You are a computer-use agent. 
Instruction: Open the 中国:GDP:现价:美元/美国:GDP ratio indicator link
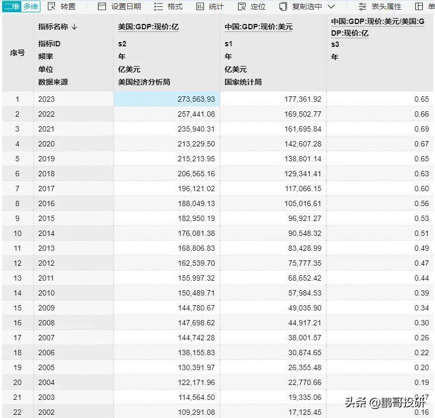click(x=377, y=27)
